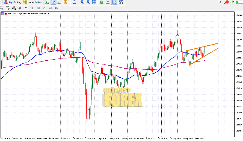243x141 pixels.
Task: Zoom in on the chart
Action: coord(82,2)
